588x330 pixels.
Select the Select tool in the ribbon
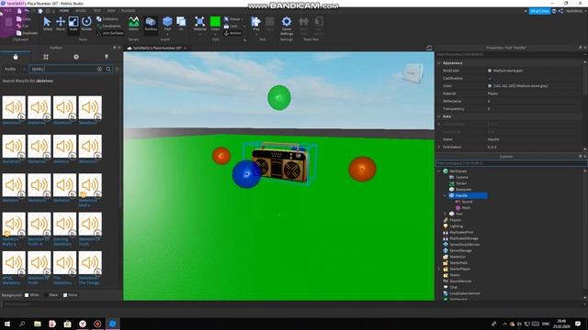click(x=47, y=24)
